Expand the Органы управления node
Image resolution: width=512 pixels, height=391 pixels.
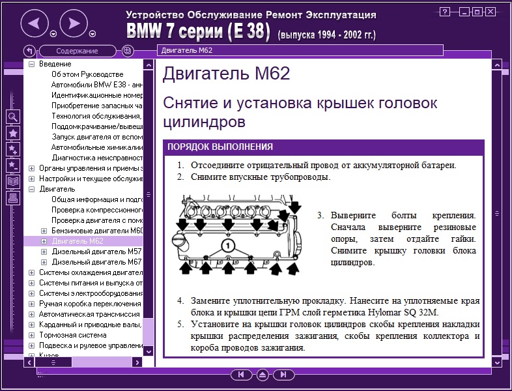pyautogui.click(x=32, y=168)
